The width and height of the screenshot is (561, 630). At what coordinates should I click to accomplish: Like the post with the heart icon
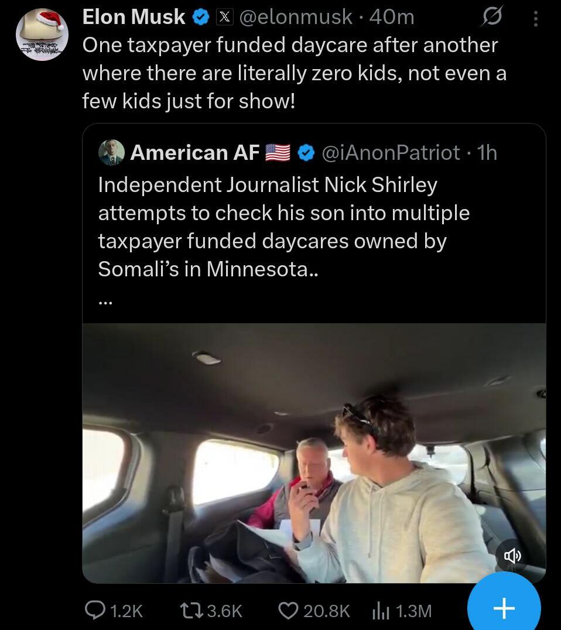click(x=287, y=610)
